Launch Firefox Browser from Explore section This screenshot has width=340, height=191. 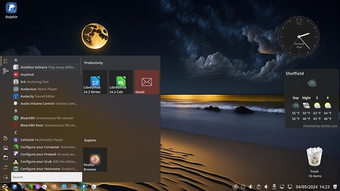95,159
